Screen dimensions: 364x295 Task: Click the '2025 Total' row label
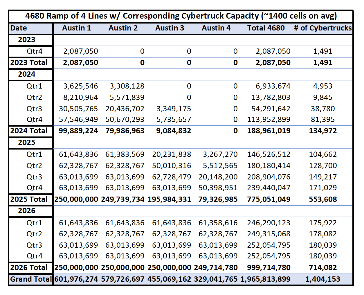(x=29, y=199)
